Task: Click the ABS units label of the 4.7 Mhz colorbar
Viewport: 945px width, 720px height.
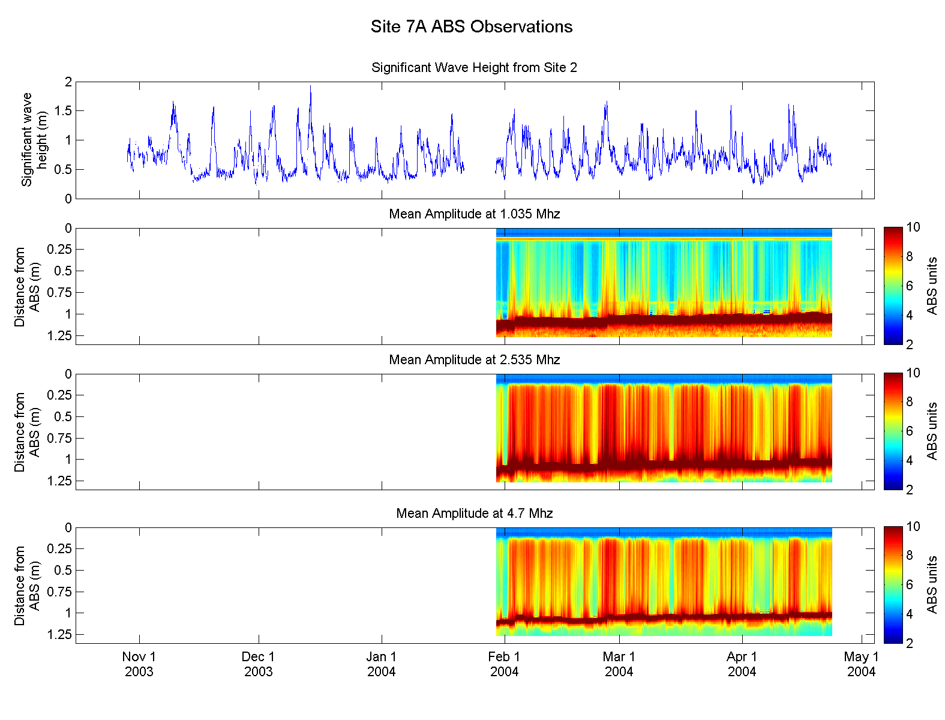Action: [x=932, y=585]
